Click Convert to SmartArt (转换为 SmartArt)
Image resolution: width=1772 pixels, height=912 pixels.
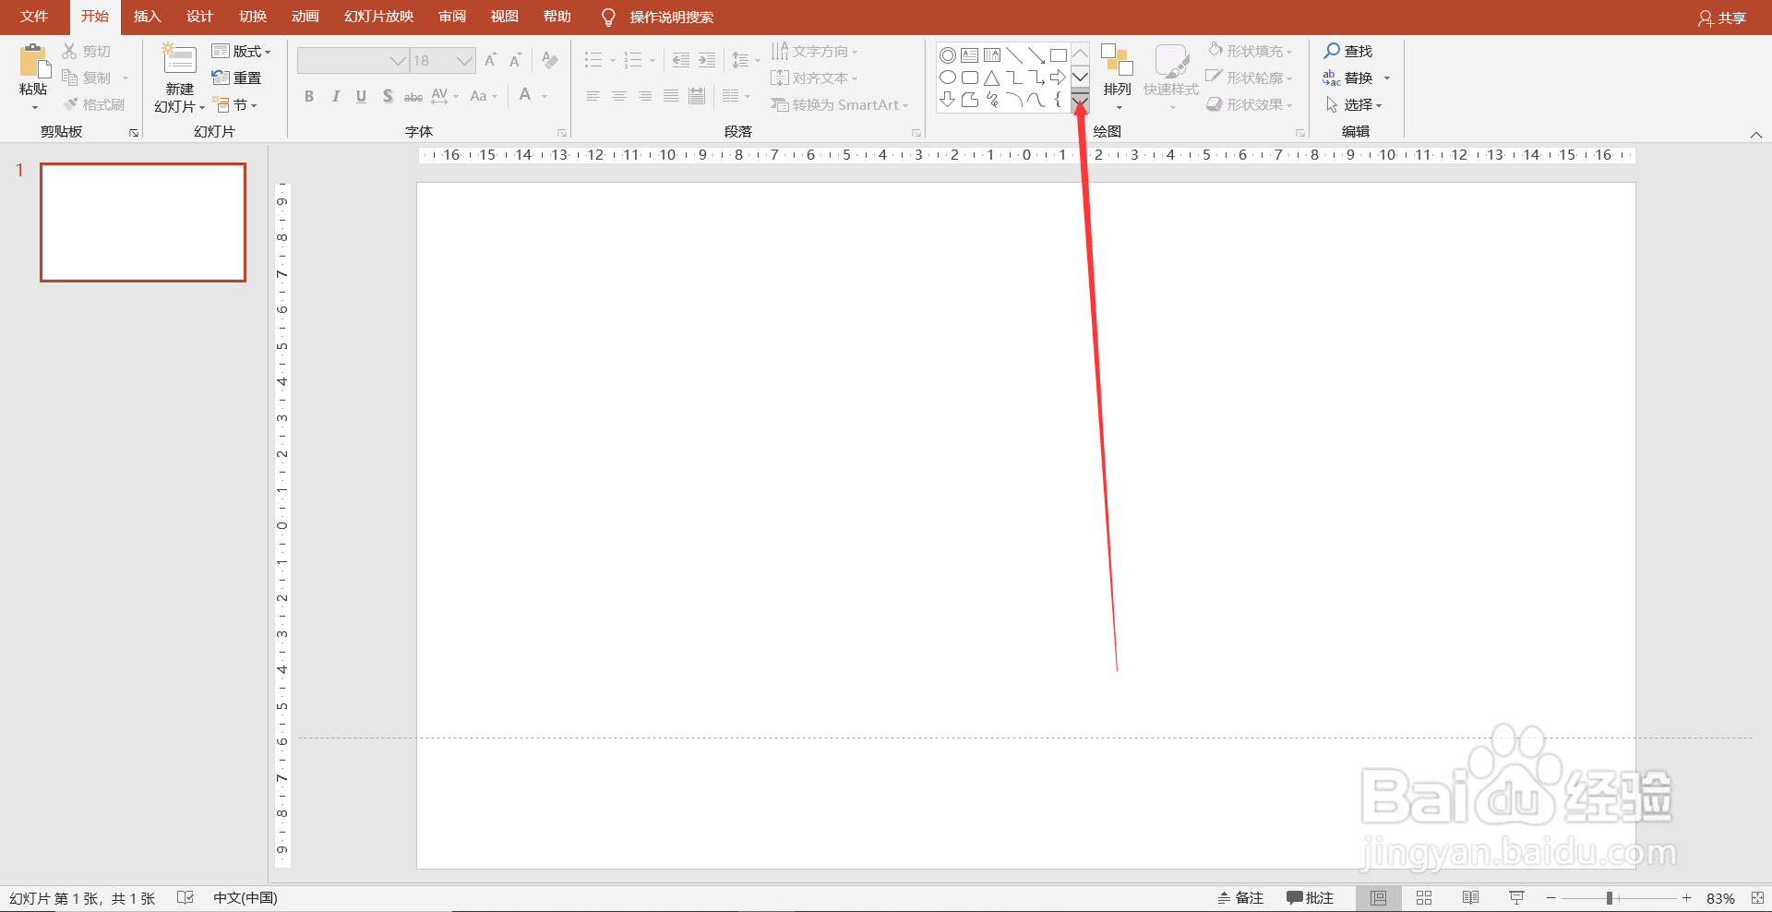840,104
